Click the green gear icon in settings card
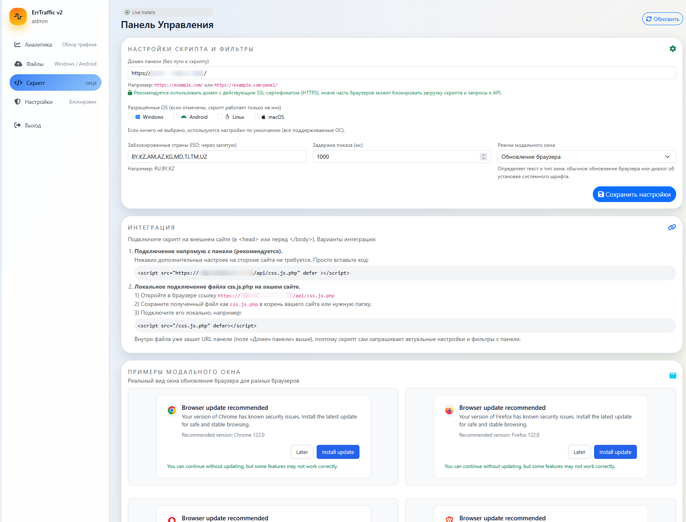Screen dimensions: 686x522 coord(672,49)
